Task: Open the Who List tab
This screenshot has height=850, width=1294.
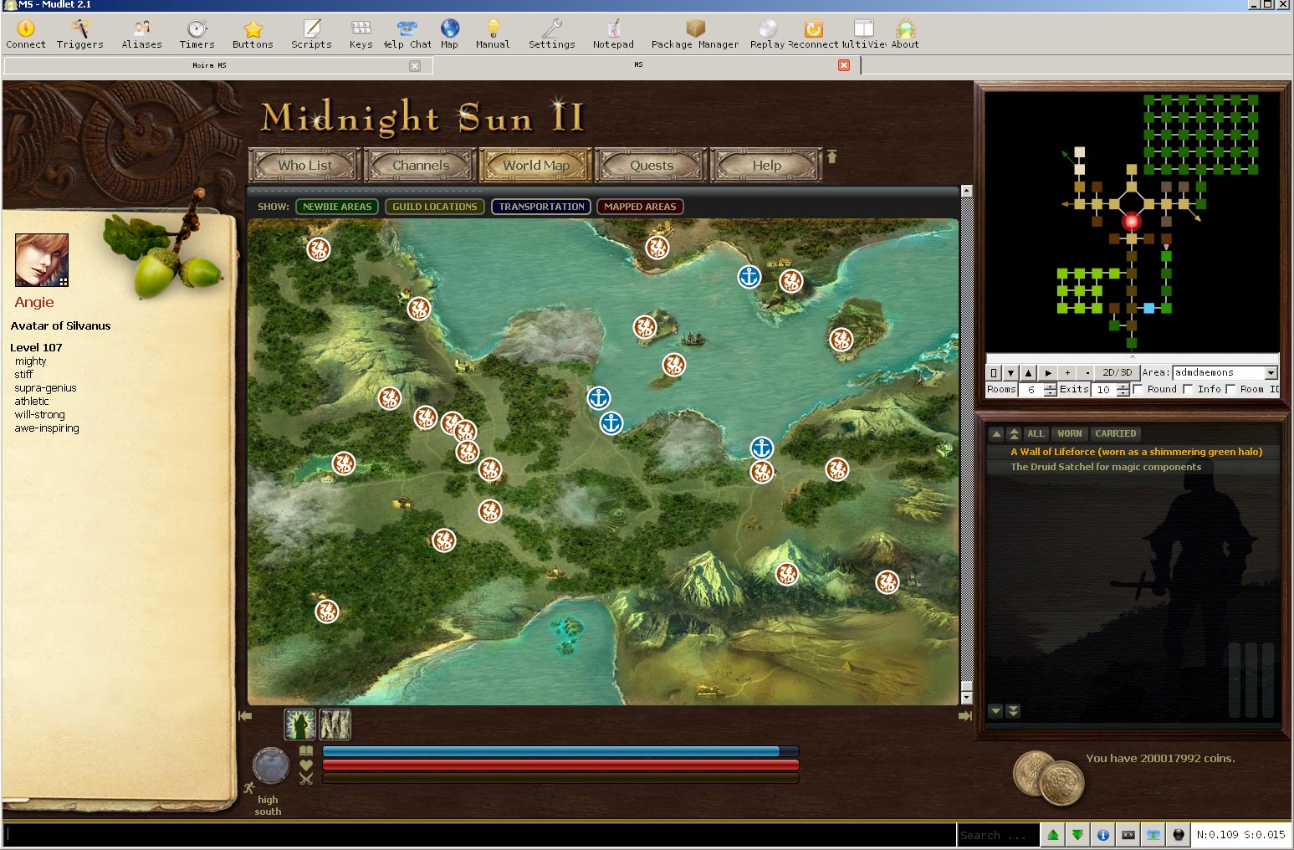Action: [x=305, y=165]
